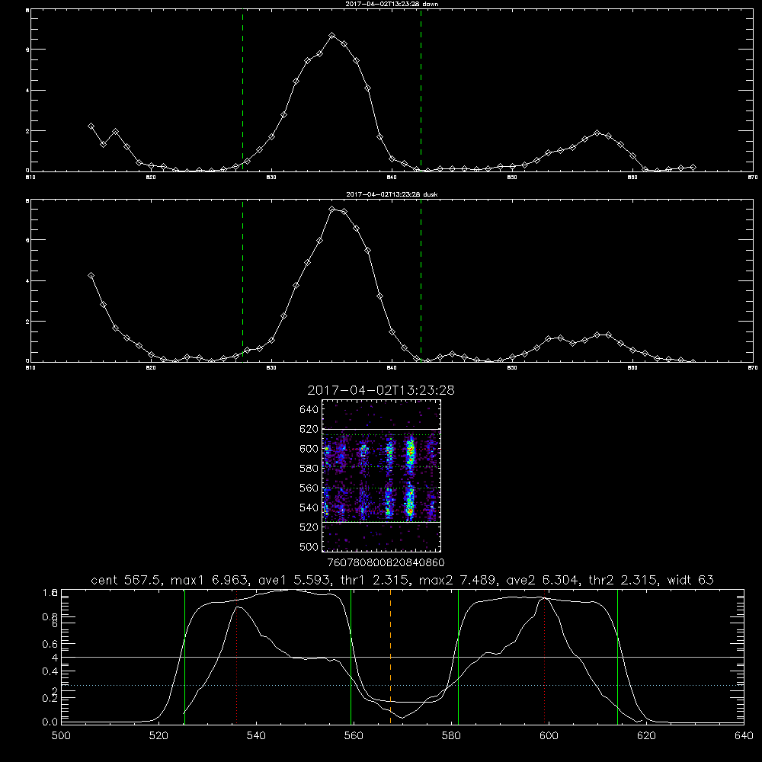
Task: Click the orange dashed center line in bottom plot
Action: pyautogui.click(x=390, y=657)
